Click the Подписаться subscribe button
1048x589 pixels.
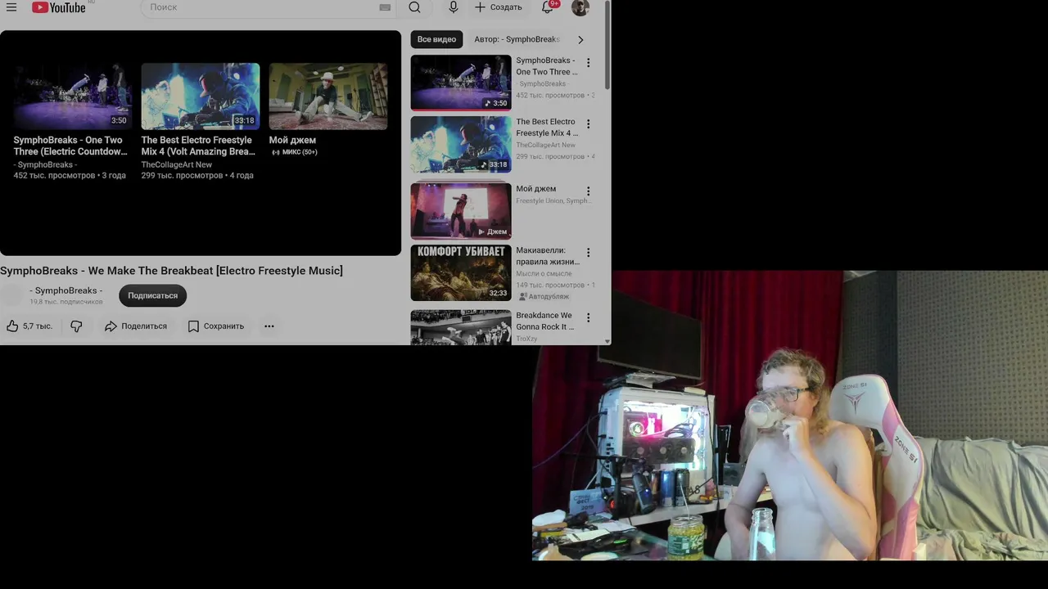click(x=152, y=295)
